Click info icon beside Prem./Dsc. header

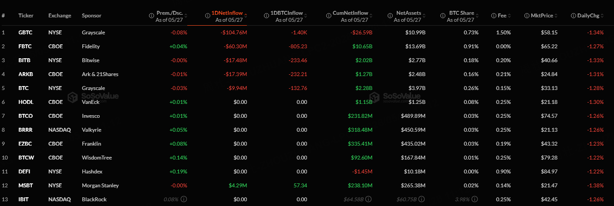pyautogui.click(x=151, y=16)
